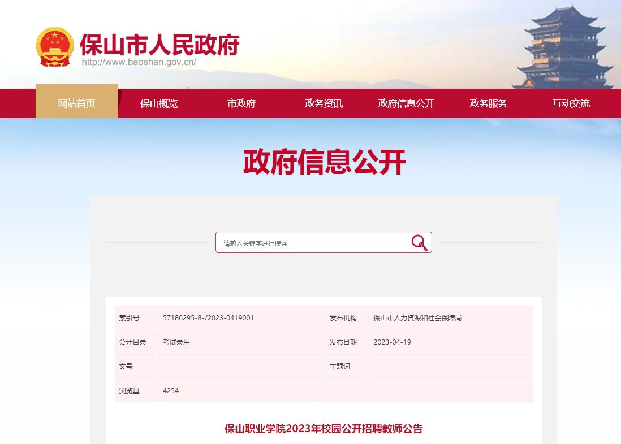The width and height of the screenshot is (621, 444).
Task: Click the publish date 2023-04-19
Action: point(392,342)
